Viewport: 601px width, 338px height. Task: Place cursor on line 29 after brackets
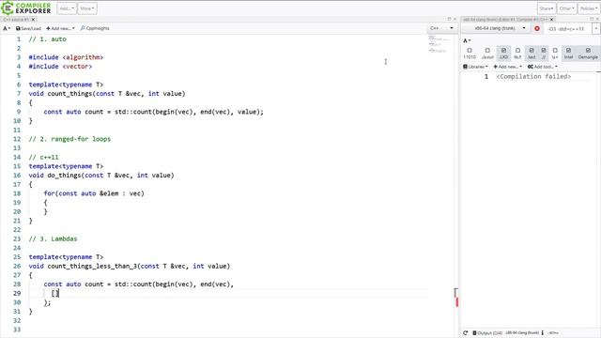click(58, 294)
